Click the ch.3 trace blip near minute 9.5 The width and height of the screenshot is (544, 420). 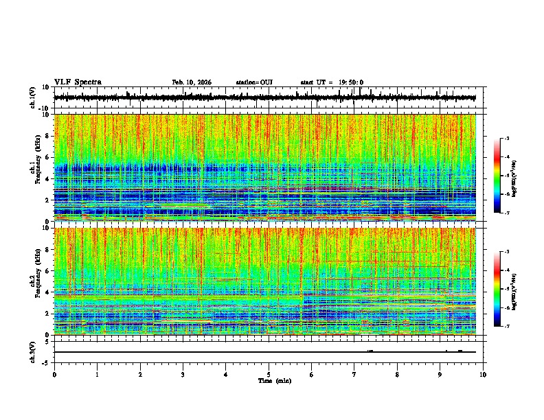click(x=460, y=351)
